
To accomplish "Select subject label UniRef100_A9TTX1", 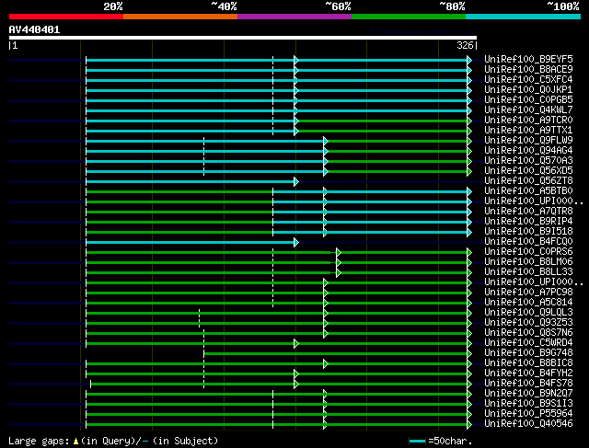I will (x=528, y=131).
